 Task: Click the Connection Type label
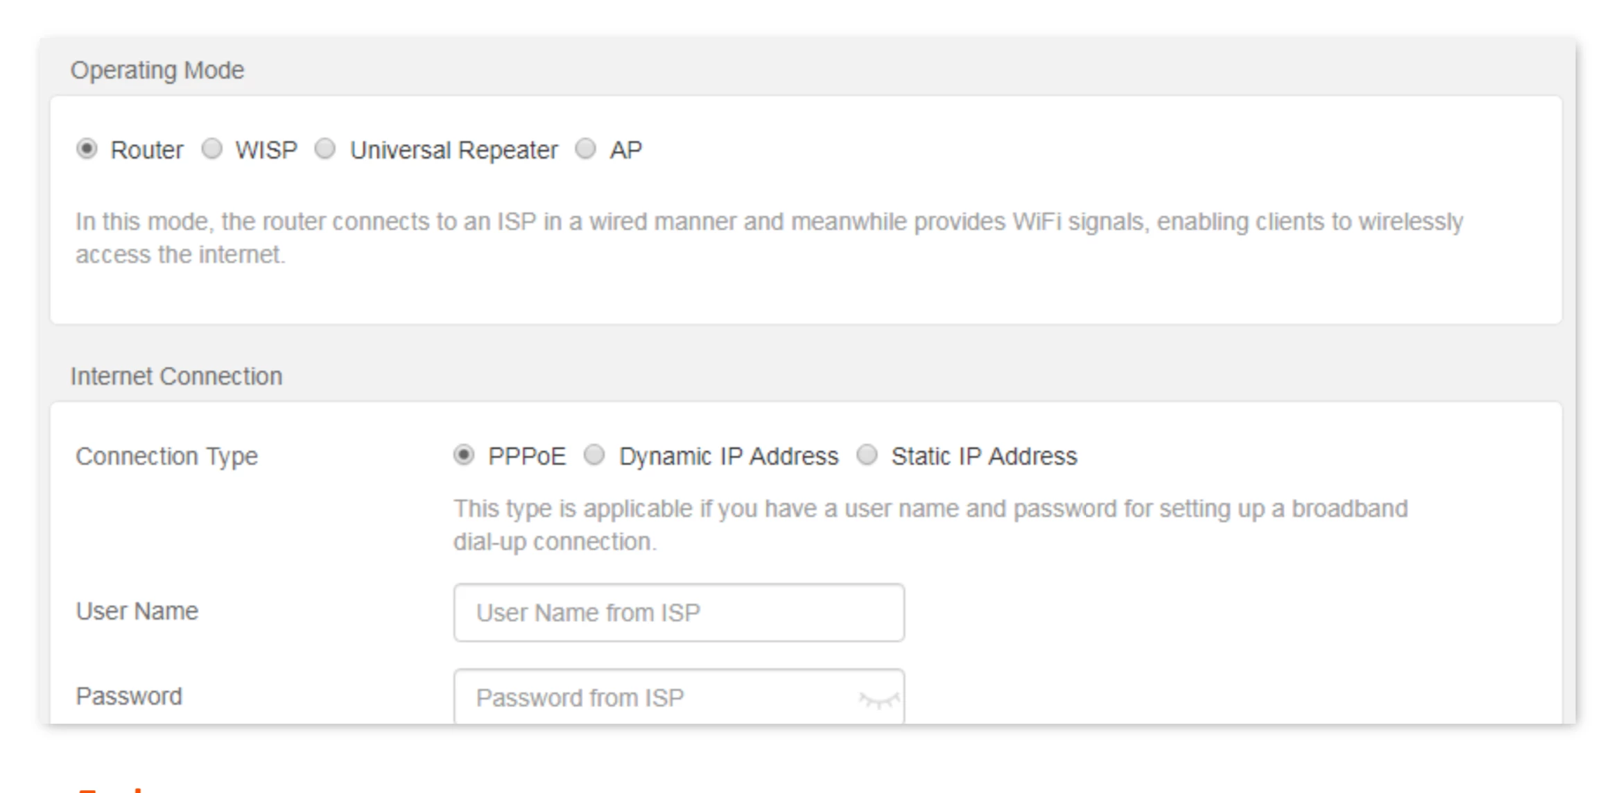166,457
